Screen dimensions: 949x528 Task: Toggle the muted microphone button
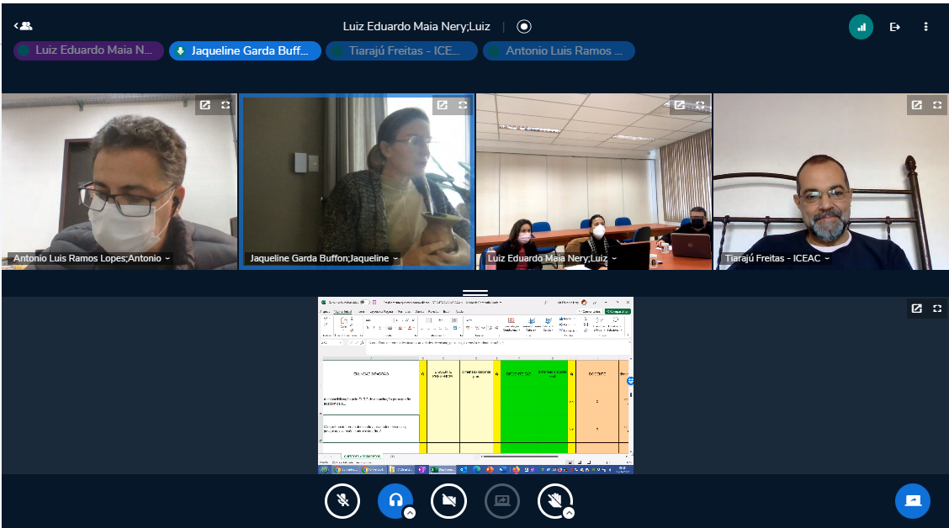(342, 501)
